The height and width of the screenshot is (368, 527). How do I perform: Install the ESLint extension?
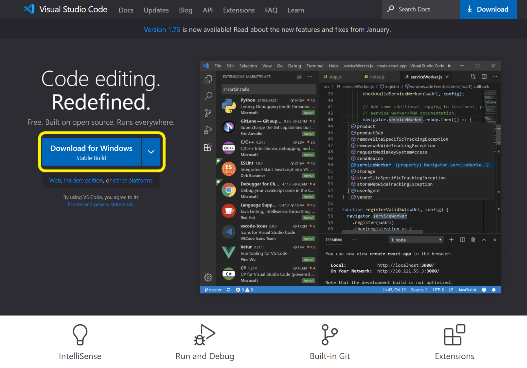(308, 176)
